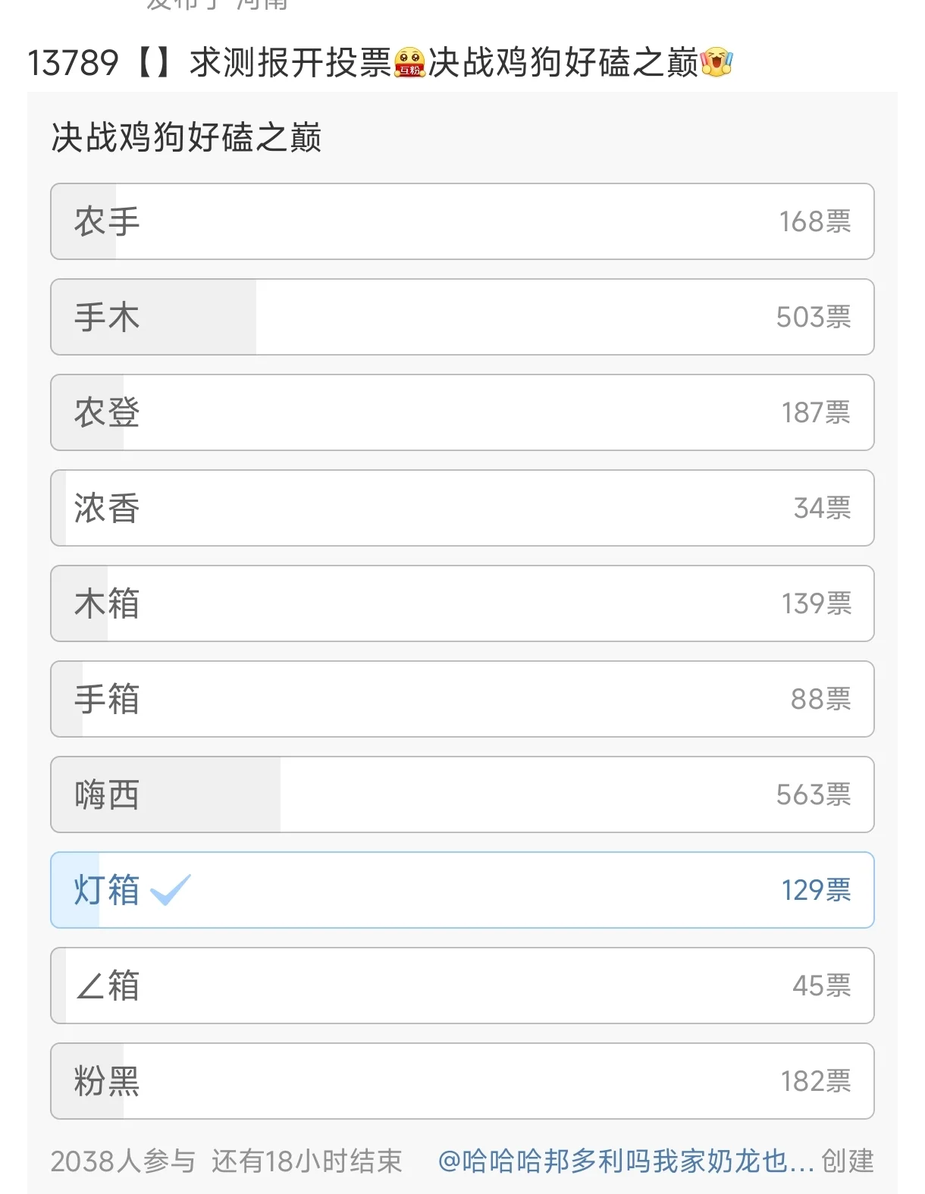Select the 手木 poll option

point(461,317)
